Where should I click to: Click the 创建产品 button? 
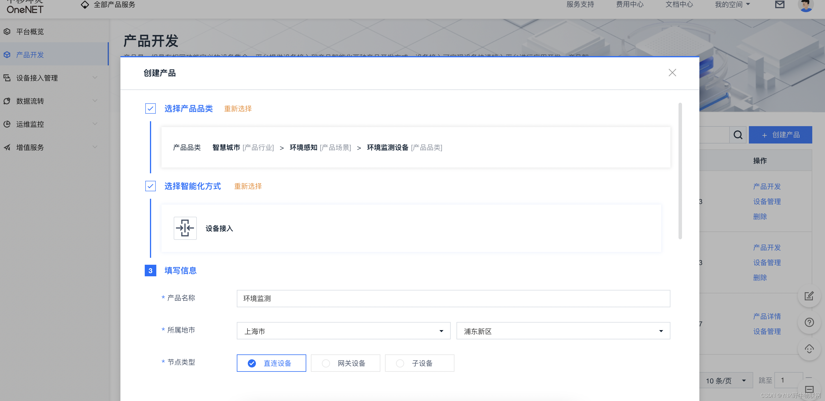coord(780,135)
